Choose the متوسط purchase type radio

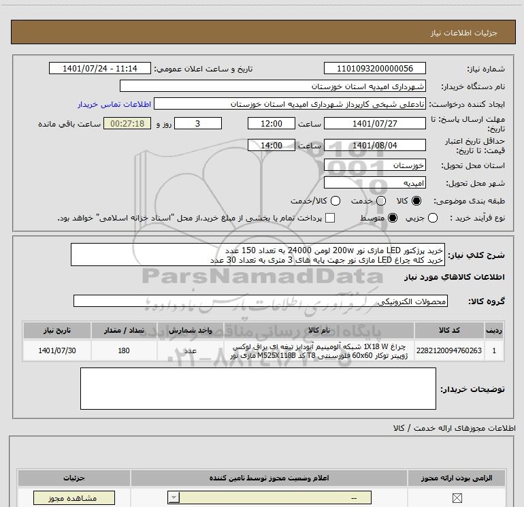(x=393, y=218)
